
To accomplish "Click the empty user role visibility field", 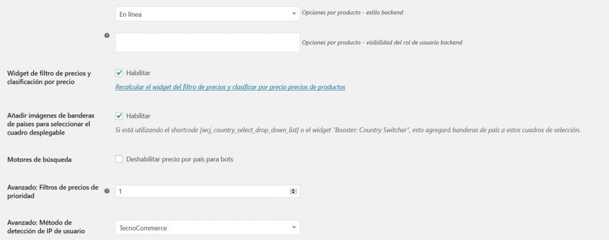I will 207,42.
